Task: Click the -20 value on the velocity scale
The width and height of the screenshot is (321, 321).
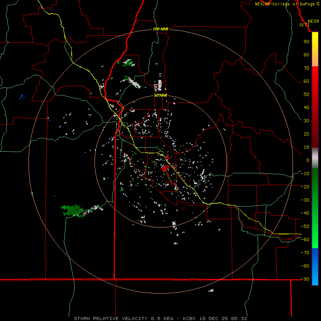Action: [305, 187]
